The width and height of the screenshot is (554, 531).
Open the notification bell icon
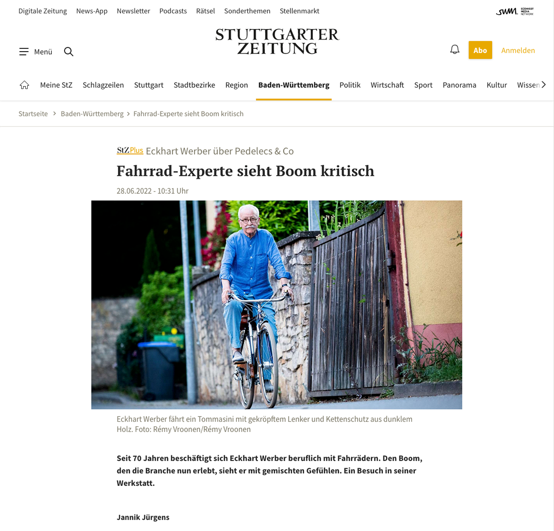pos(455,50)
